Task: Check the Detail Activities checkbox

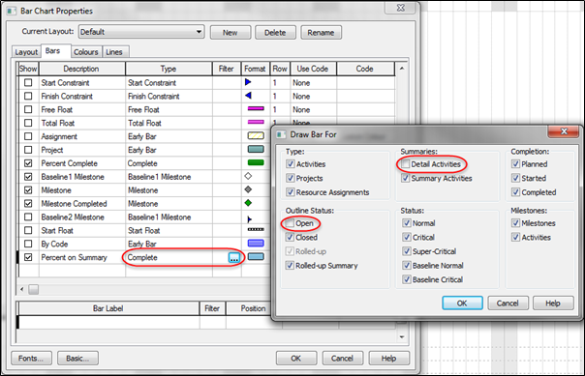Action: coord(406,164)
